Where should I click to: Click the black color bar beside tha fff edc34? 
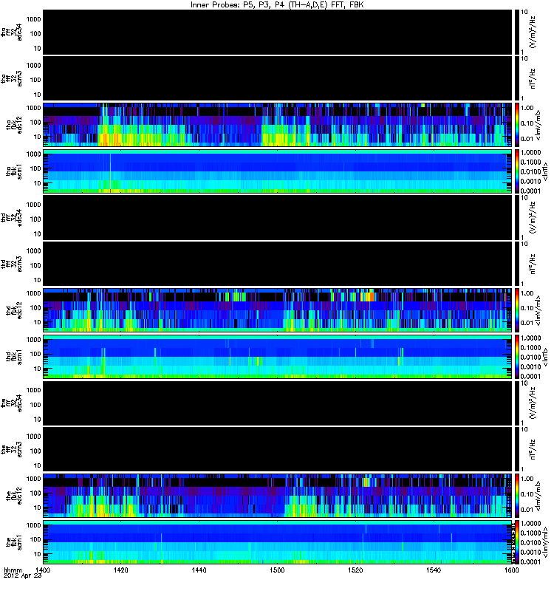pyautogui.click(x=516, y=33)
